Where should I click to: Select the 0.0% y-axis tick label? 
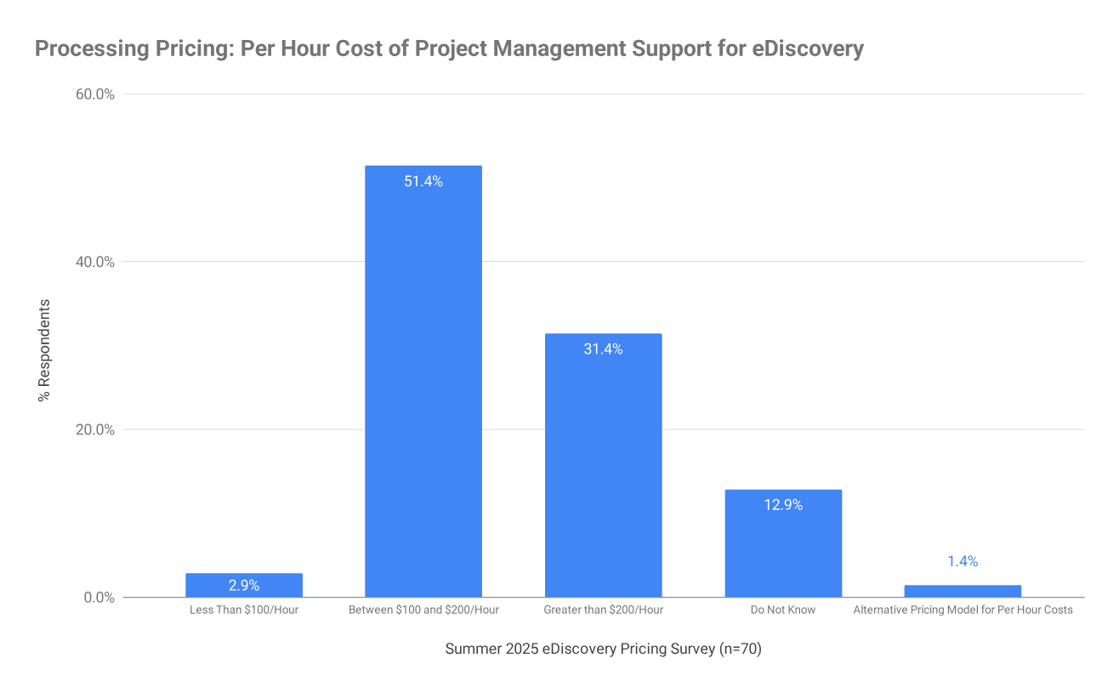tap(99, 597)
